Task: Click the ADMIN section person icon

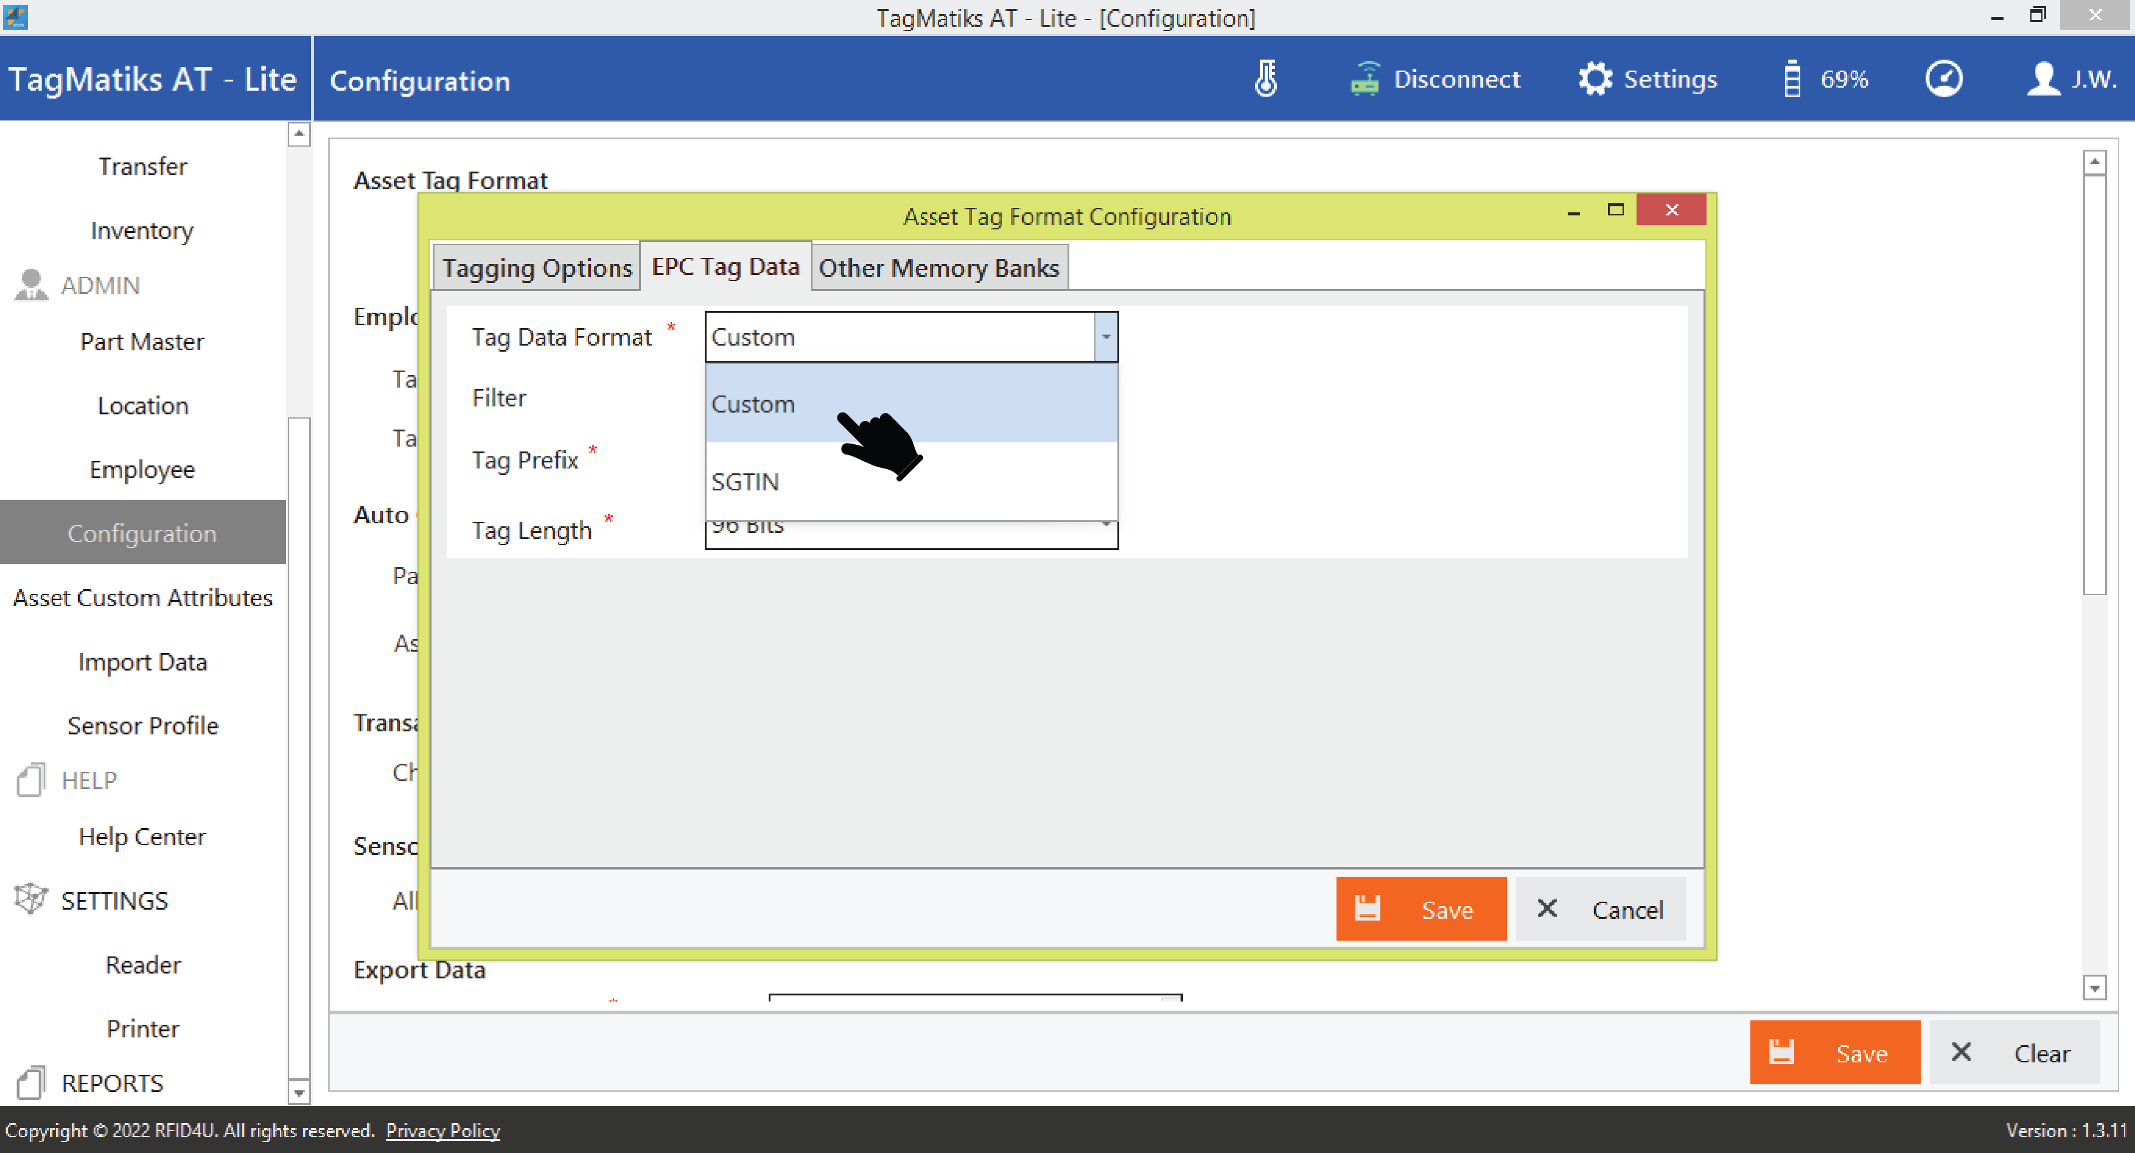Action: coord(32,285)
